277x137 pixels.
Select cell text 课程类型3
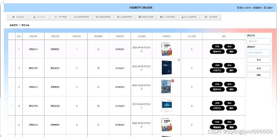tap(55, 87)
